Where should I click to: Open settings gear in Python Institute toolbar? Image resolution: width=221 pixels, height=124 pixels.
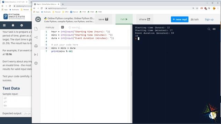[21, 25]
